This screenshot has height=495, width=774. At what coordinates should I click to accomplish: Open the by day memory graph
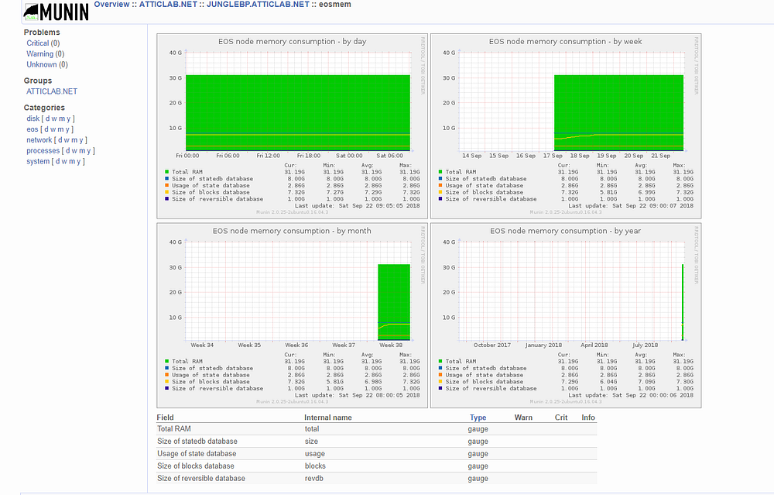coord(293,126)
